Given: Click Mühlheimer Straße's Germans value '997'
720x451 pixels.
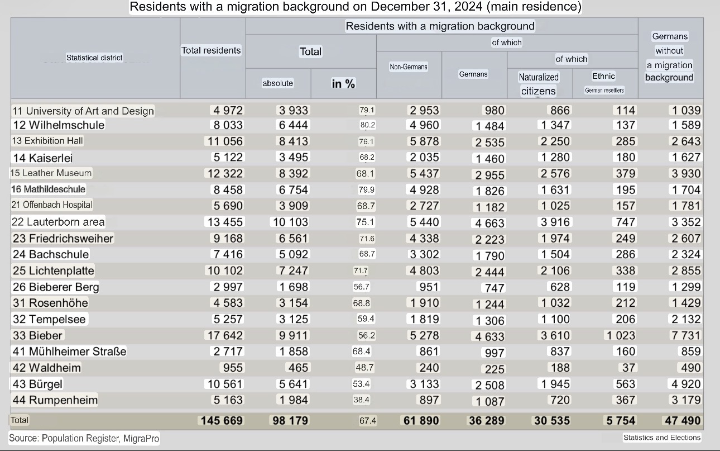Looking at the screenshot, I should pos(495,353).
